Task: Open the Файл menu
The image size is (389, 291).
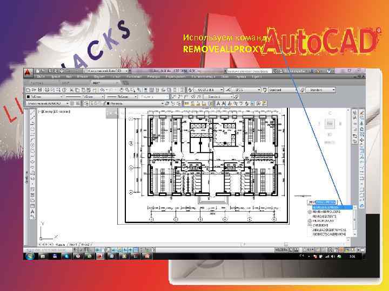Action: [x=41, y=77]
